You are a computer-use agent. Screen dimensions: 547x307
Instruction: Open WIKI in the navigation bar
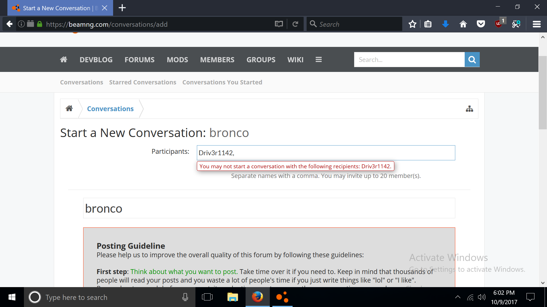[295, 60]
